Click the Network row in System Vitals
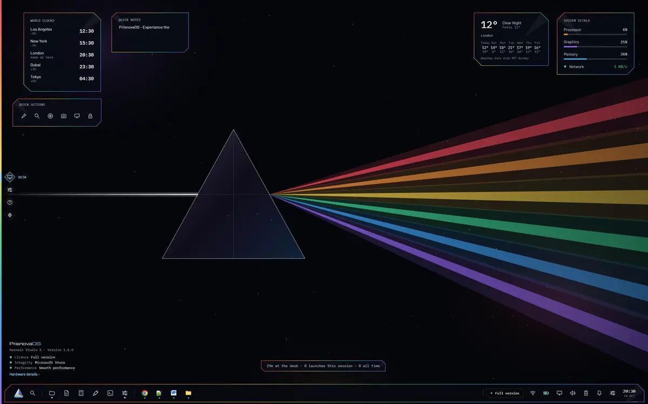The image size is (648, 404). [596, 67]
